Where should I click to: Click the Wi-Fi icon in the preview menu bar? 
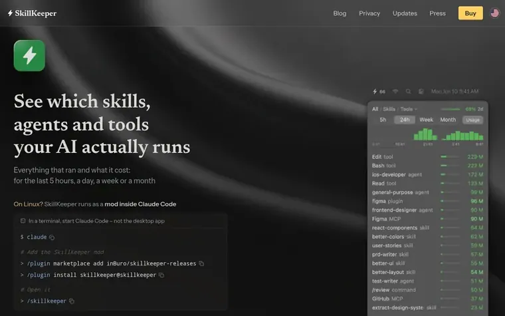[x=395, y=92]
